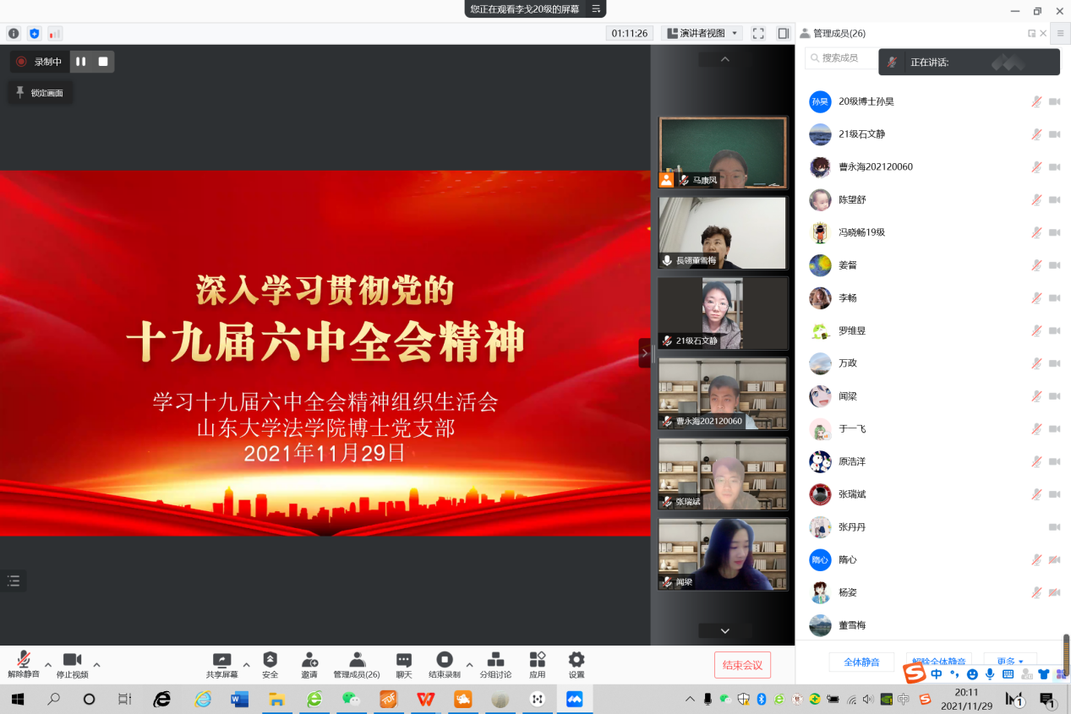1071x714 pixels.
Task: Open the 聊天 (Chat) panel icon
Action: (x=404, y=660)
